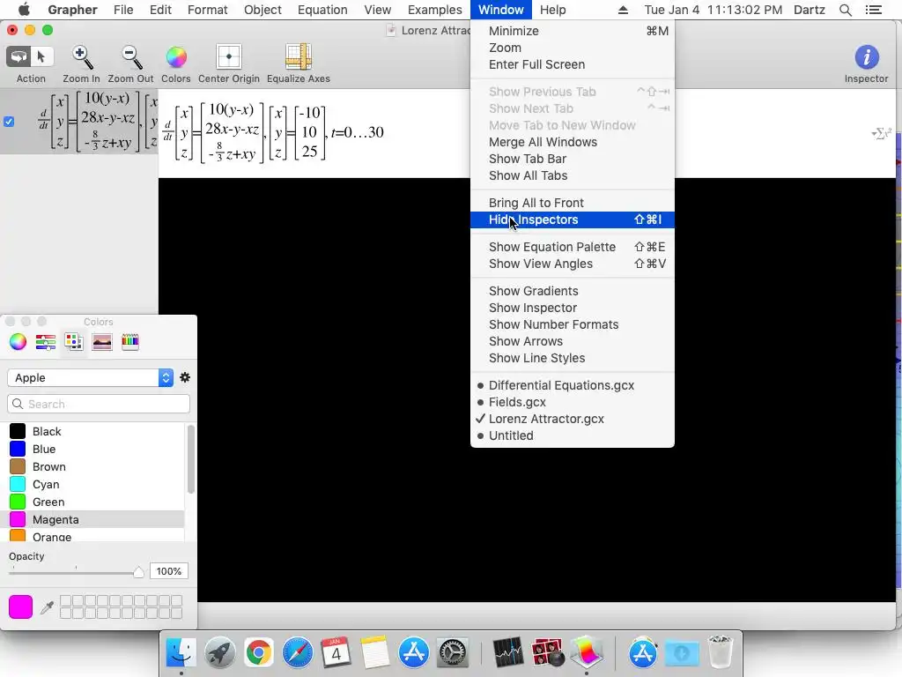
Task: Expand the Apple palette dropdown
Action: point(91,377)
